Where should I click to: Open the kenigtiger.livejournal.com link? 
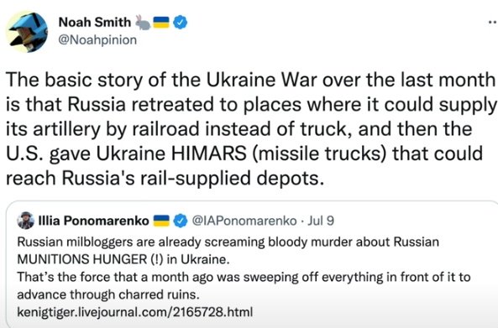tap(135, 312)
